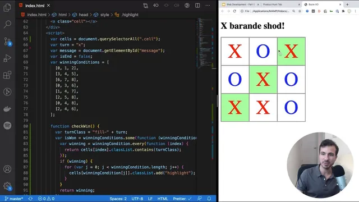The height and width of the screenshot is (202, 359).
Task: Click the feedback icon in status bar
Action: 200,199
